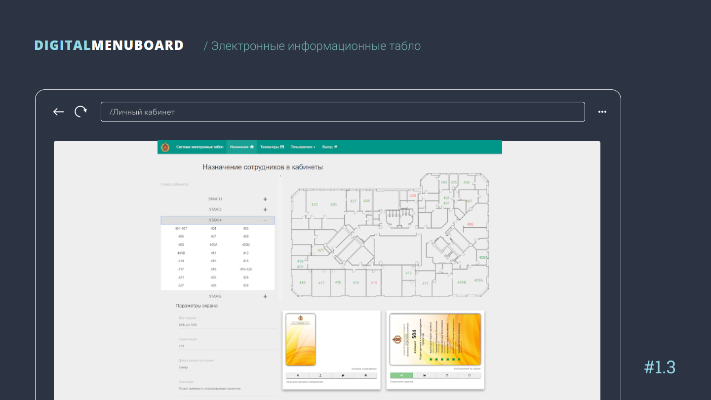Open the three-dots browser menu
Screen dimensions: 711x400
tap(602, 112)
